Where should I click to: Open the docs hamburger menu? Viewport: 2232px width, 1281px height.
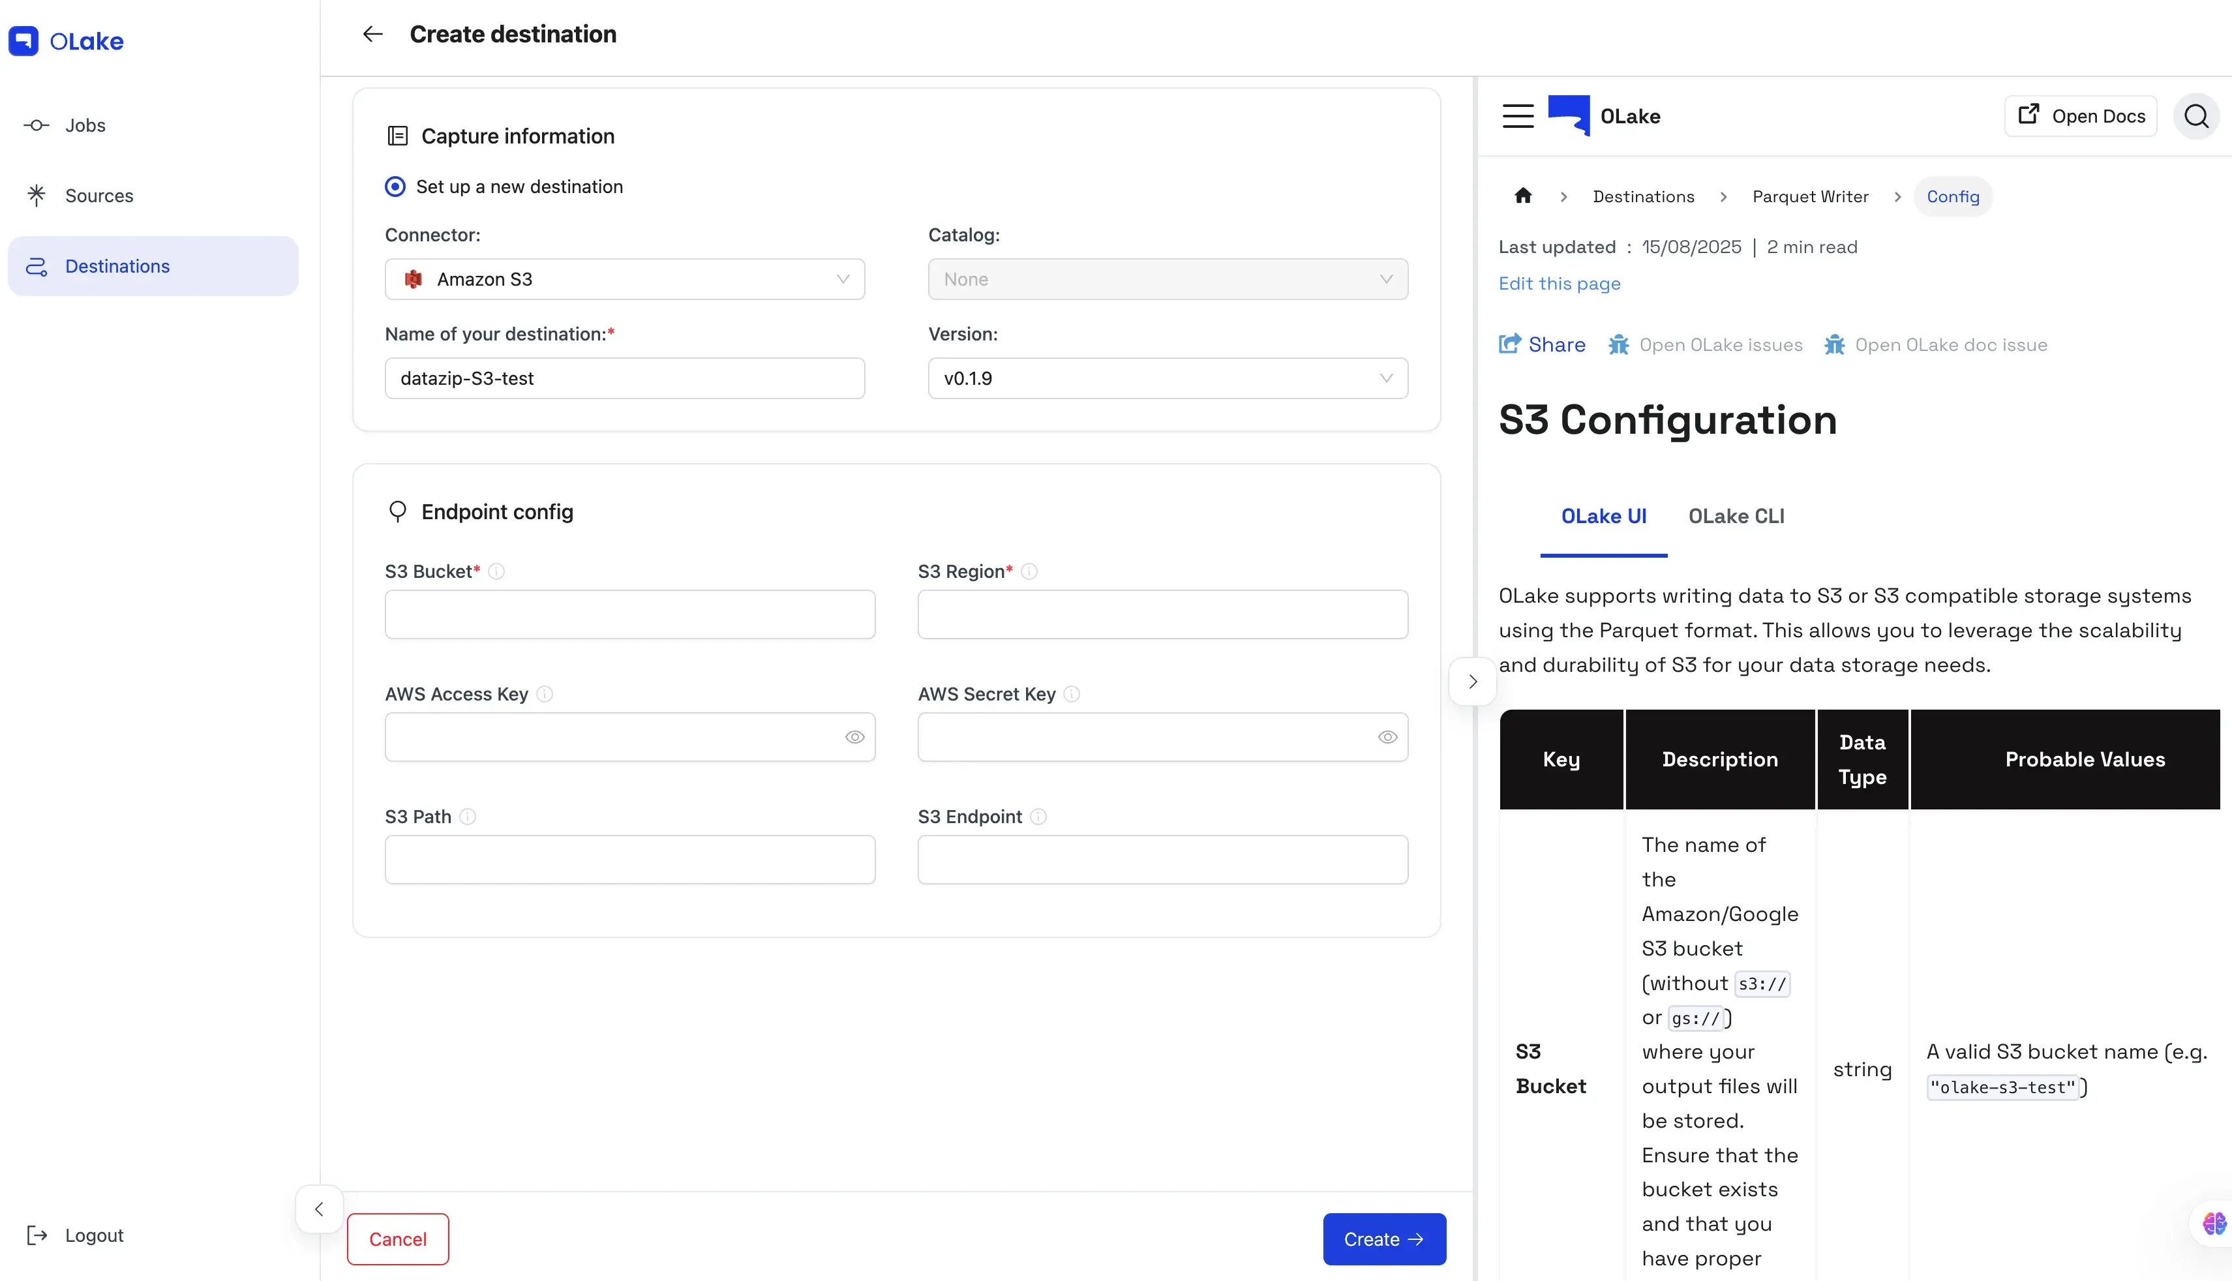(x=1518, y=116)
